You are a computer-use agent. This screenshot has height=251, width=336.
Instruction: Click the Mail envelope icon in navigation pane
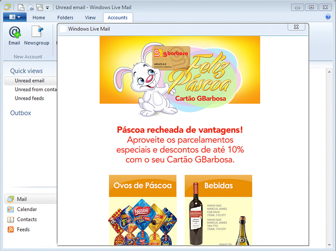tap(11, 199)
